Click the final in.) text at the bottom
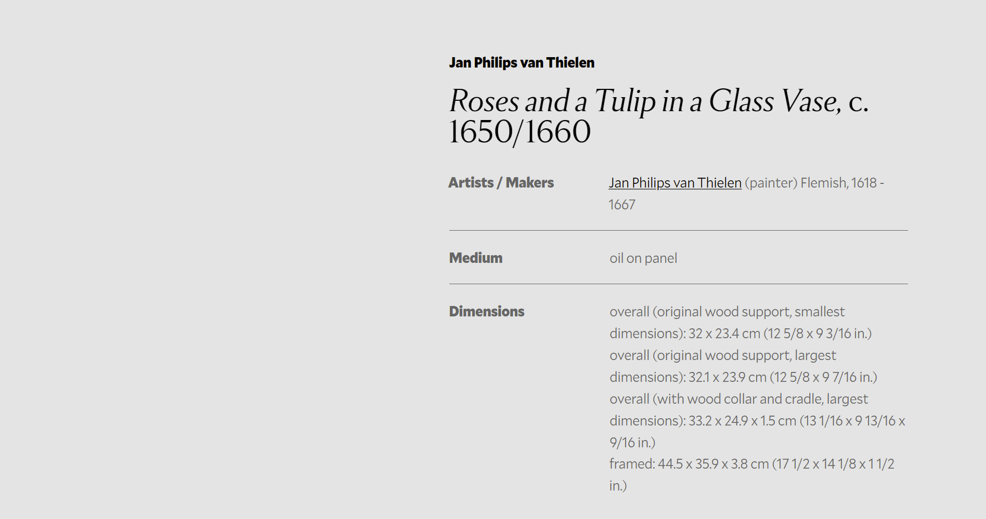 click(618, 486)
